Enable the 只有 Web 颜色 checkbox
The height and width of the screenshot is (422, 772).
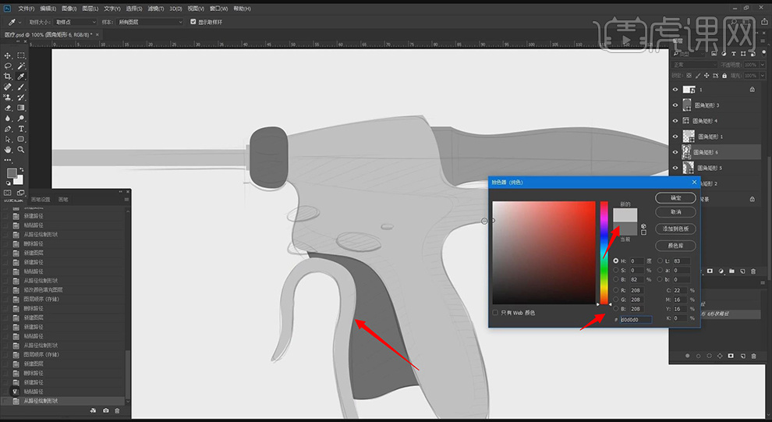(x=495, y=313)
